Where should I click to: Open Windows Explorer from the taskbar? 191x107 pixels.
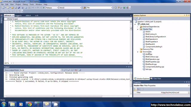[x=12, y=104]
